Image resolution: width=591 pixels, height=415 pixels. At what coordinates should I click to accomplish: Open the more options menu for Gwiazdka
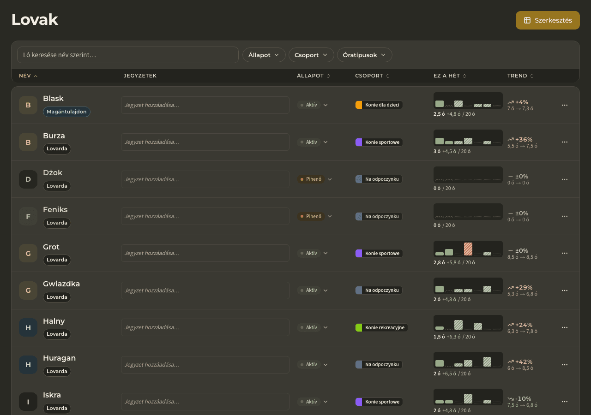[564, 290]
